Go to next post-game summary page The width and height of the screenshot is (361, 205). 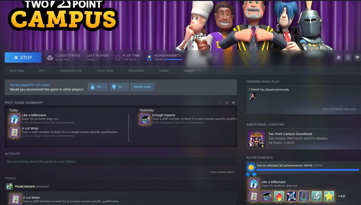click(227, 102)
